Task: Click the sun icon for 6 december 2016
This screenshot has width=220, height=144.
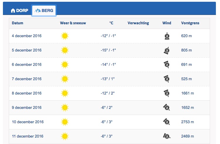Action: click(65, 65)
